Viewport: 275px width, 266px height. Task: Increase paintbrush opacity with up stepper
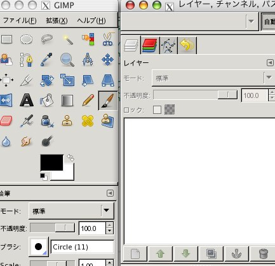pyautogui.click(x=109, y=225)
